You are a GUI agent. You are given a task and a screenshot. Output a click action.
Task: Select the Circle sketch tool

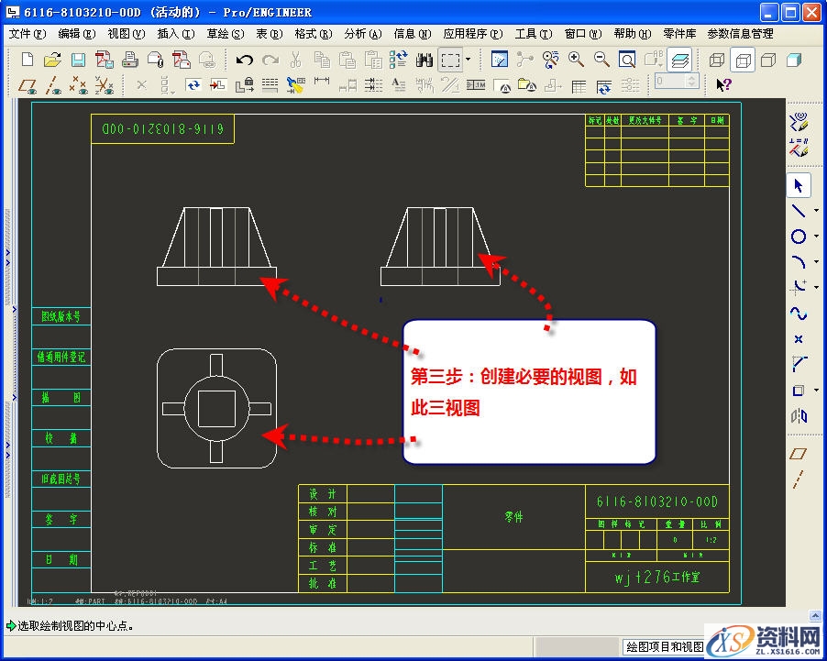coord(798,237)
